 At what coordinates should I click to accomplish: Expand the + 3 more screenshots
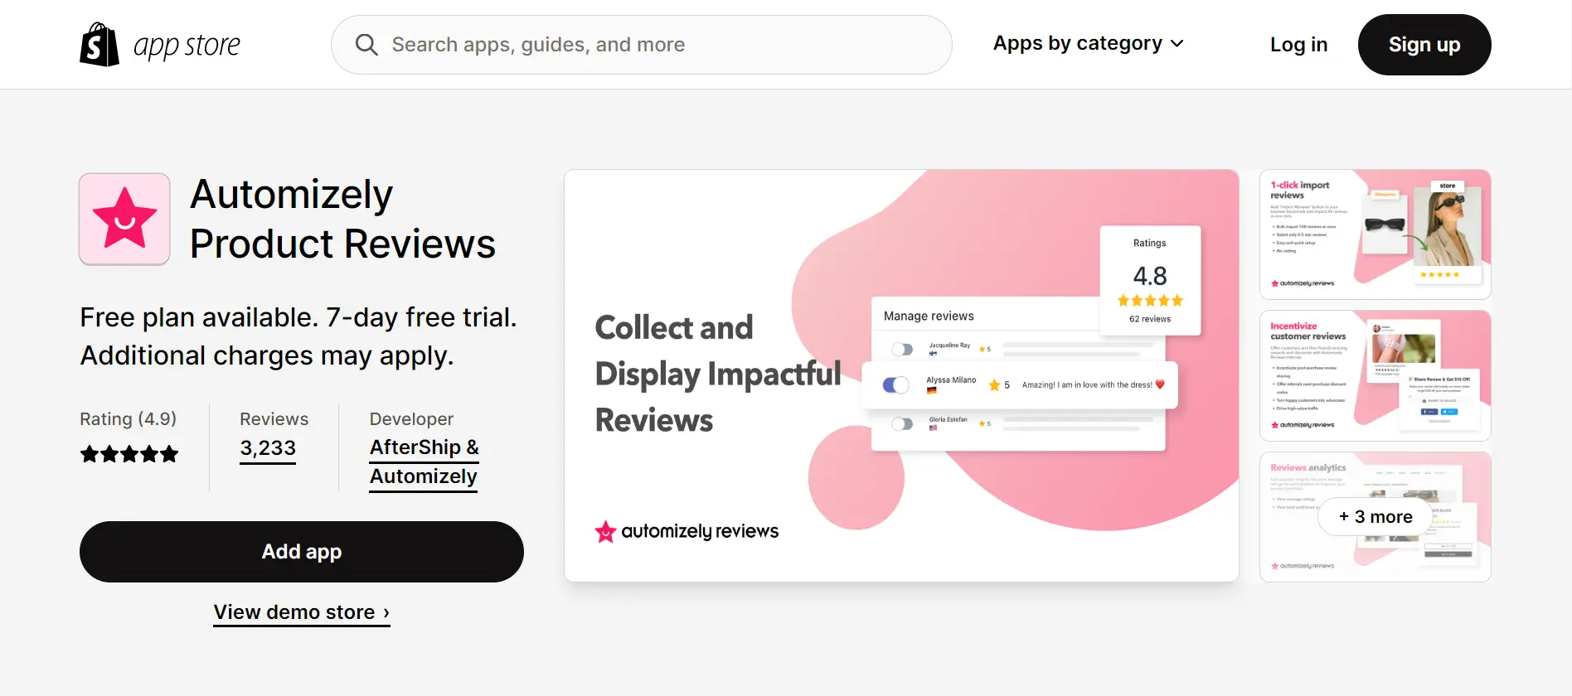pyautogui.click(x=1375, y=517)
